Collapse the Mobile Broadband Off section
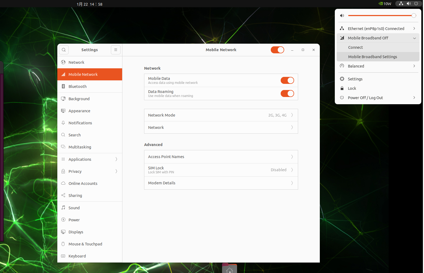Viewport: 424px width, 273px height. [x=414, y=38]
